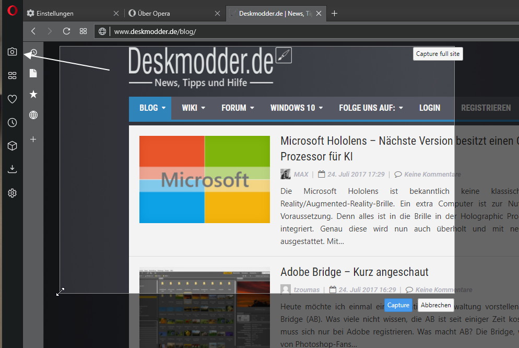Image resolution: width=519 pixels, height=348 pixels.
Task: Click the News, Tipps und Hilfe tagline
Action: pyautogui.click(x=201, y=83)
